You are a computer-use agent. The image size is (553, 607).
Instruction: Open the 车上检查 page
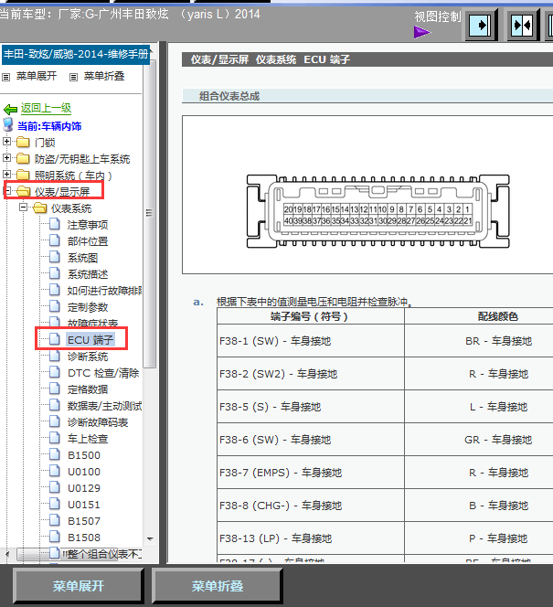pyautogui.click(x=88, y=439)
